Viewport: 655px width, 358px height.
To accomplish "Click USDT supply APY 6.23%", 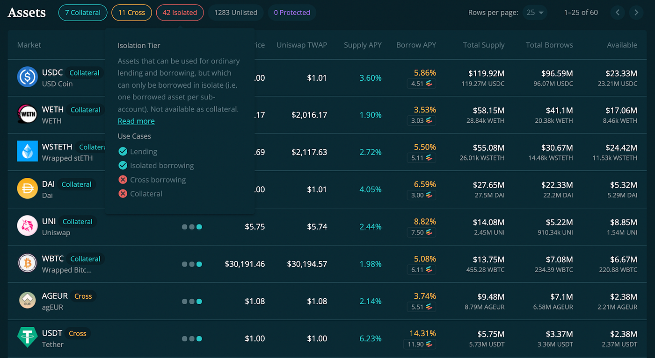I will [x=371, y=339].
